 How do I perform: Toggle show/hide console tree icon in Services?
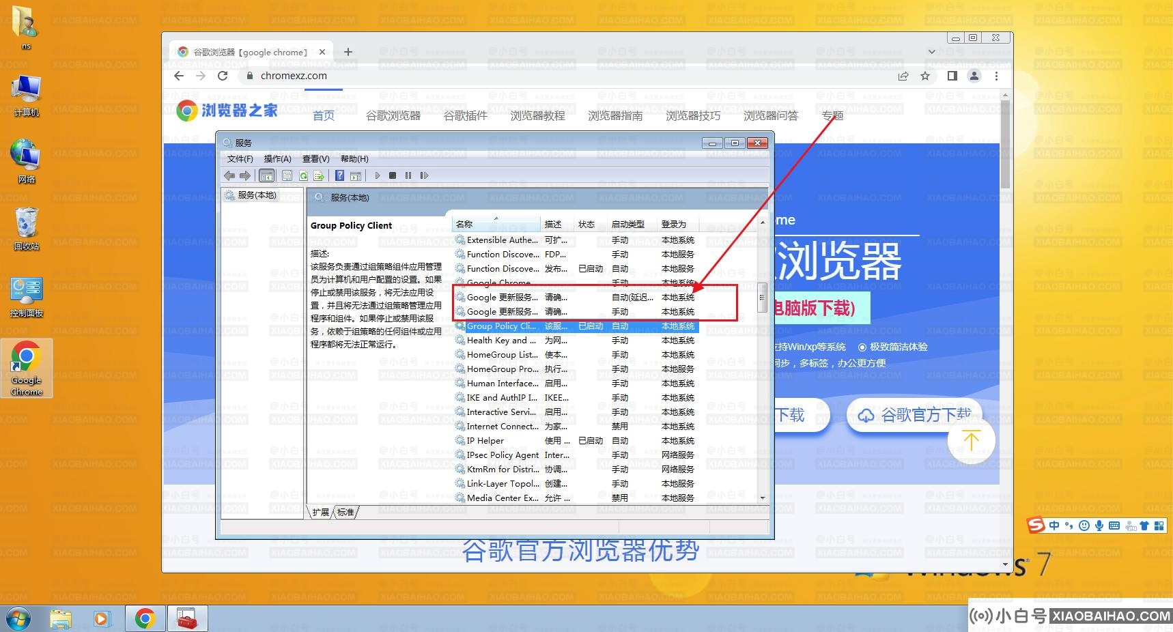267,175
